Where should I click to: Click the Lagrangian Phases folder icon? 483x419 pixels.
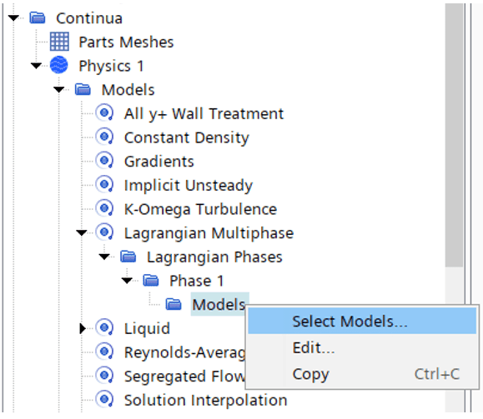click(x=128, y=257)
